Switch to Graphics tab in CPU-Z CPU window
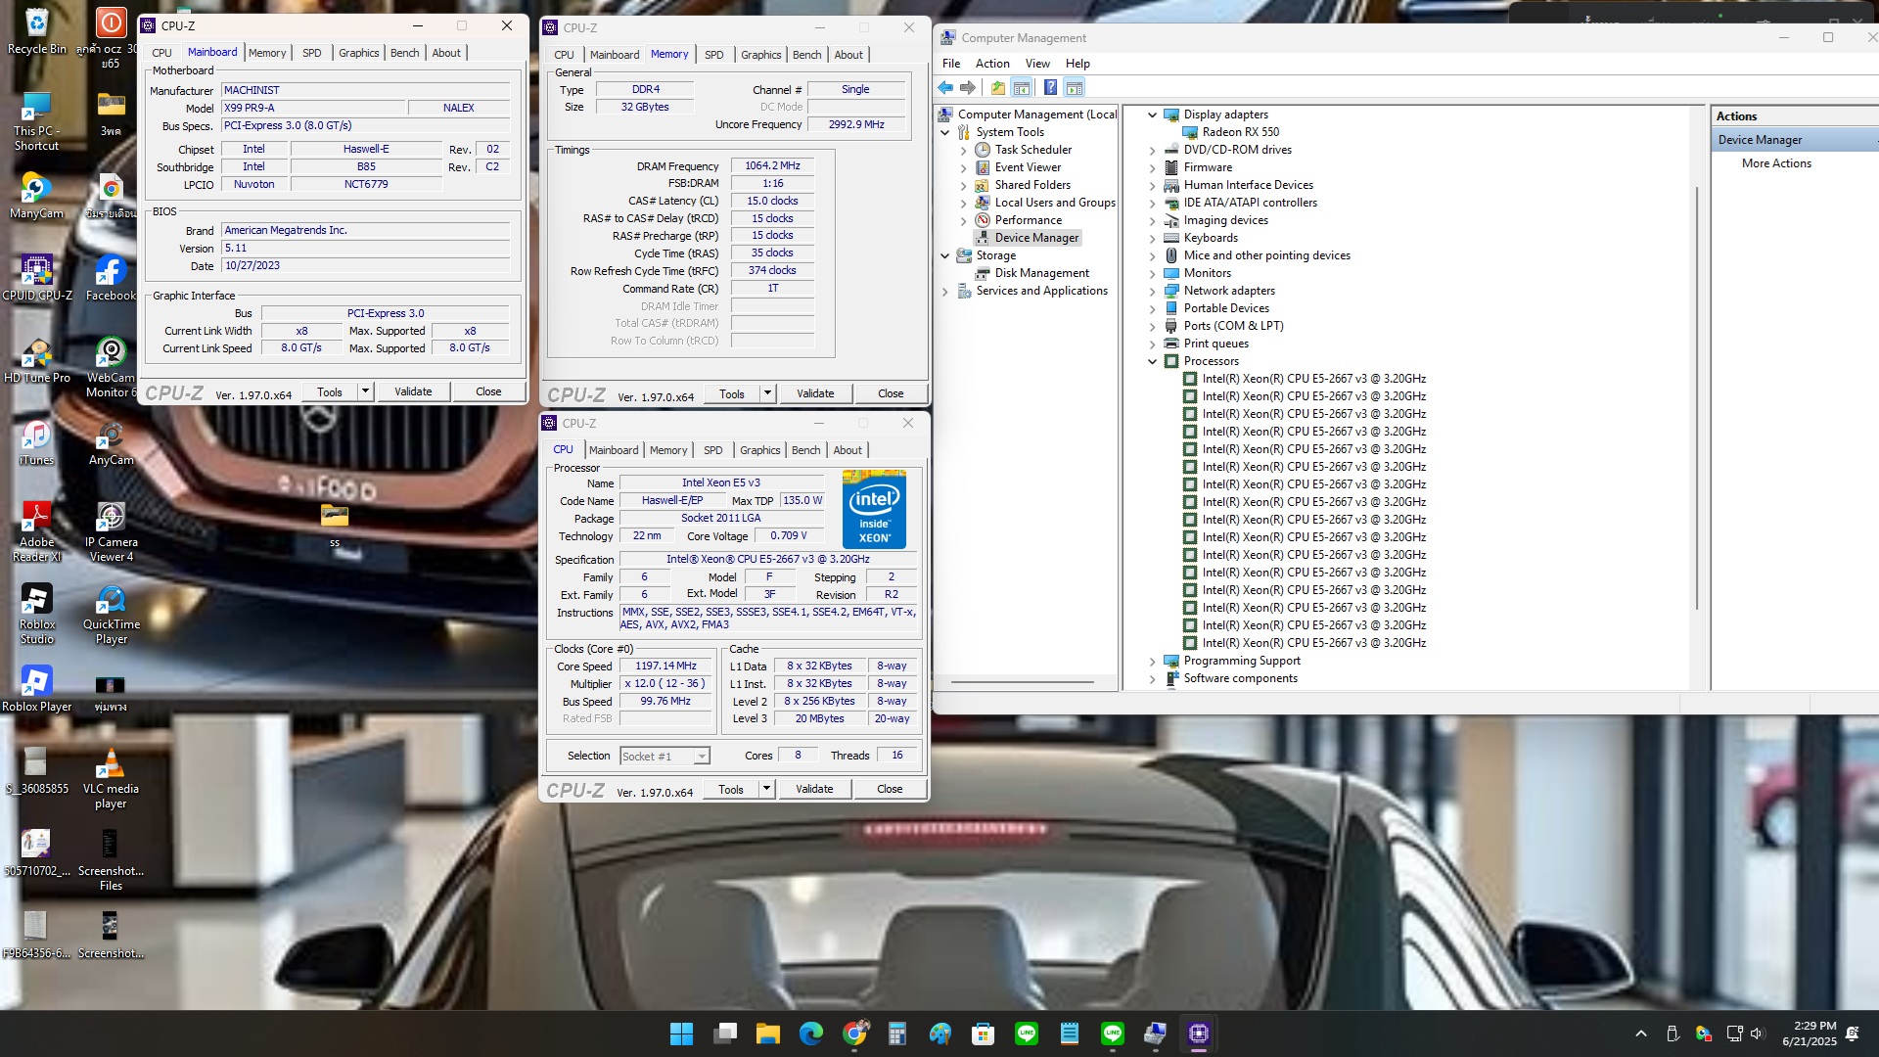Image resolution: width=1879 pixels, height=1057 pixels. tap(759, 450)
